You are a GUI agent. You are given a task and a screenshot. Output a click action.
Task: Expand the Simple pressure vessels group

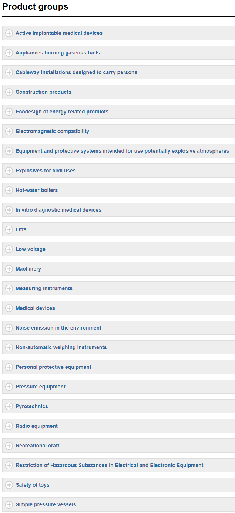(x=118, y=504)
